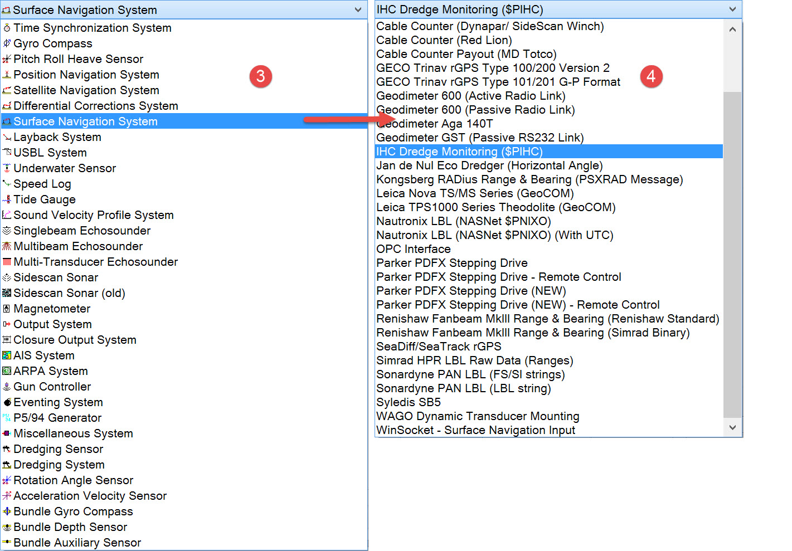Pick WAGO Dynamic Transducer Mounting driver
This screenshot has width=792, height=551.
[x=478, y=416]
